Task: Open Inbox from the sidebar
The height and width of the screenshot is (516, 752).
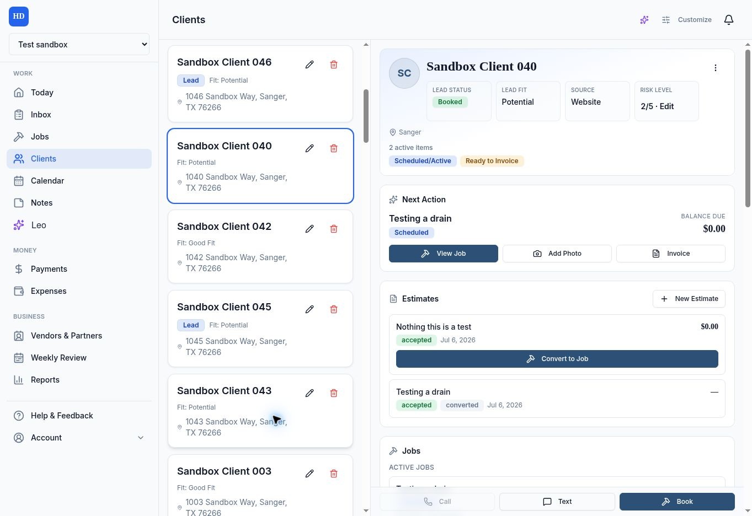Action: [x=79, y=115]
